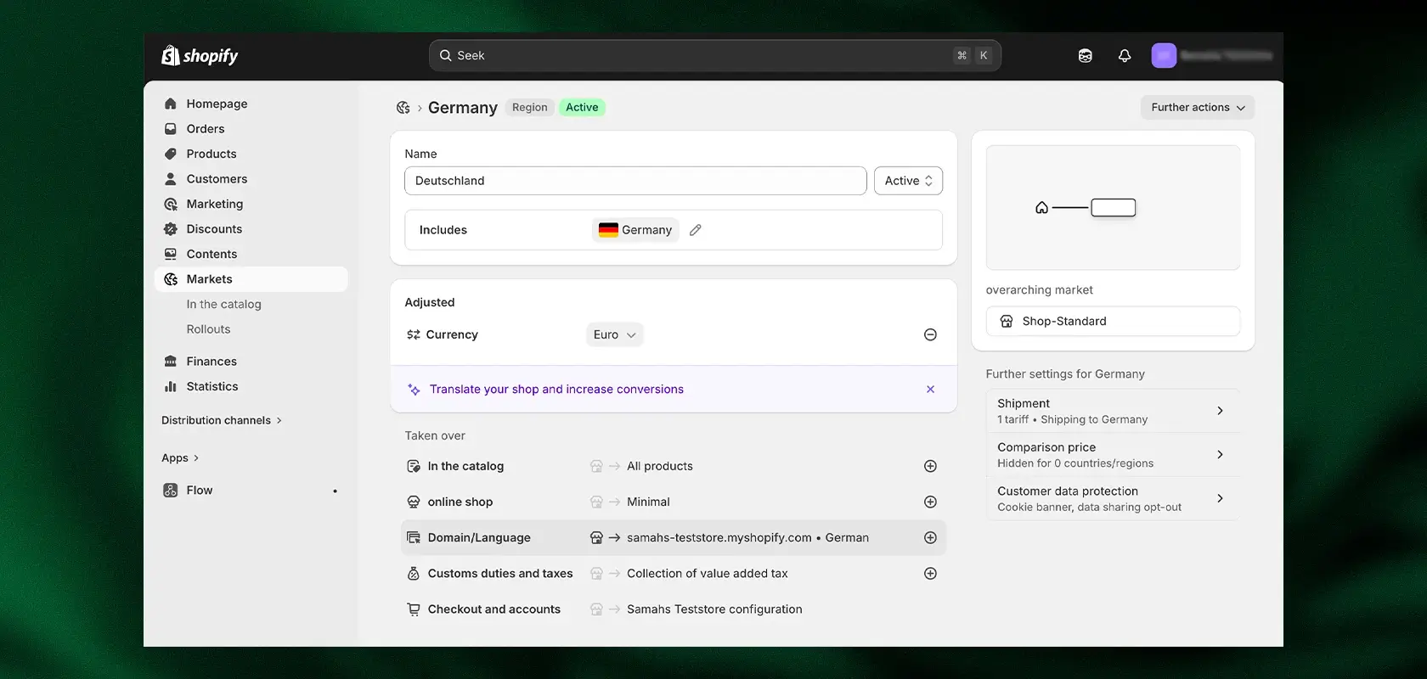
Task: Click the Marketing target icon
Action: point(171,204)
